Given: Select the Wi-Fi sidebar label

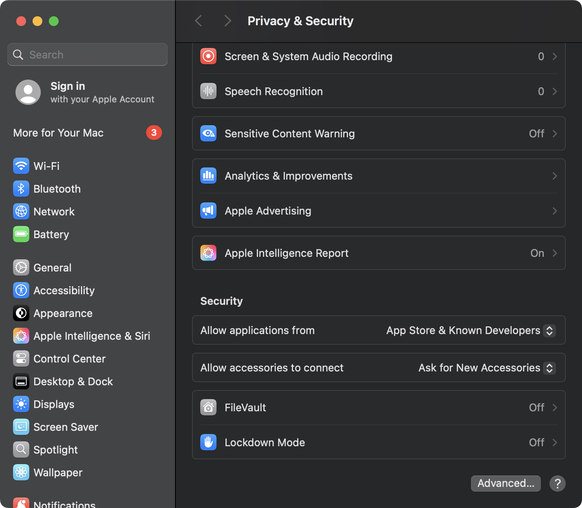Looking at the screenshot, I should [x=46, y=166].
